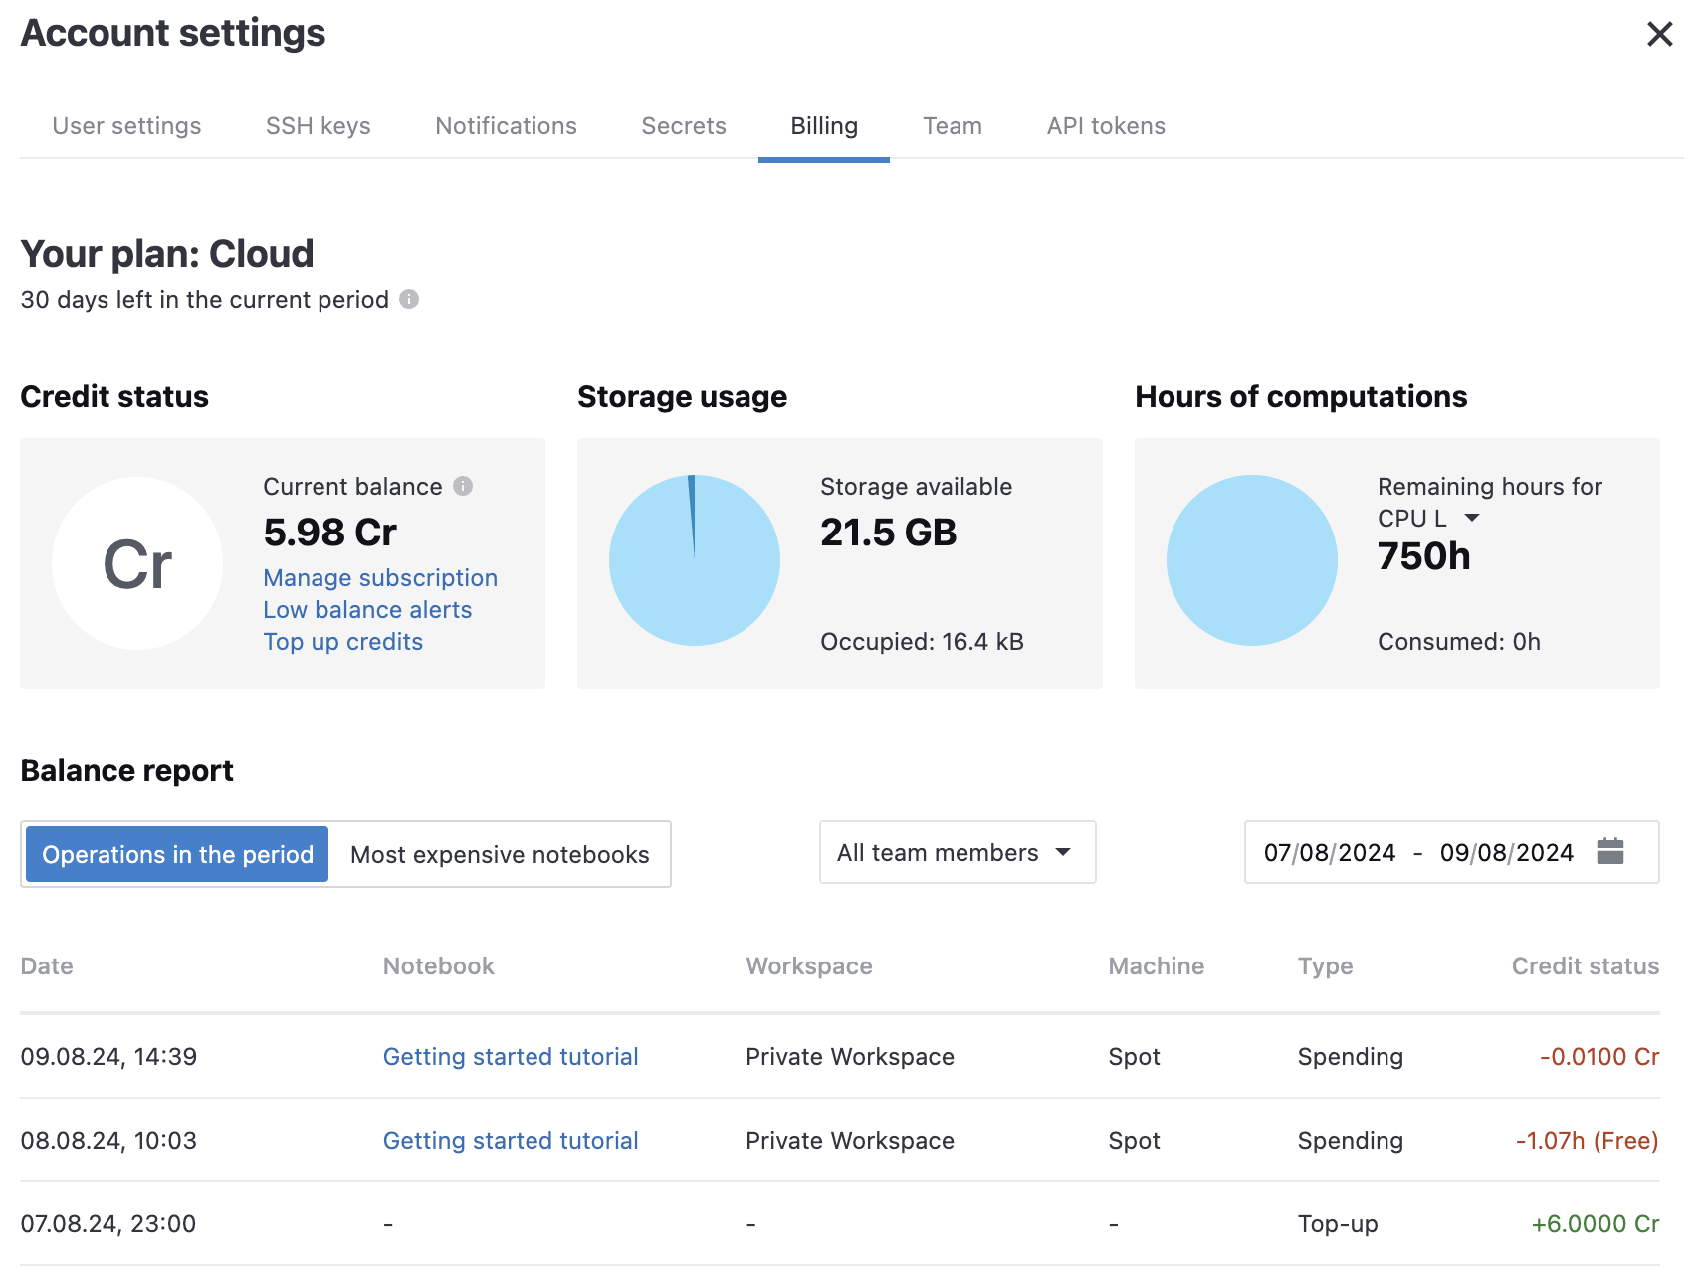Click the date range input field
Viewport: 1706px width, 1282px height.
tap(1418, 852)
